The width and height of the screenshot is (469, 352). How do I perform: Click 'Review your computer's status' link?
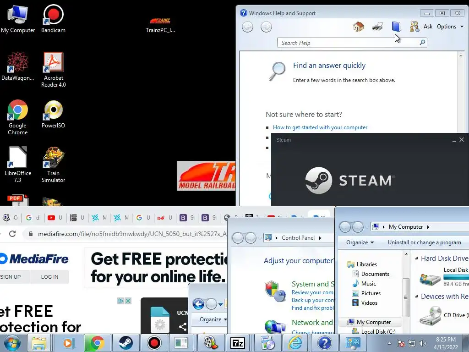(x=313, y=292)
